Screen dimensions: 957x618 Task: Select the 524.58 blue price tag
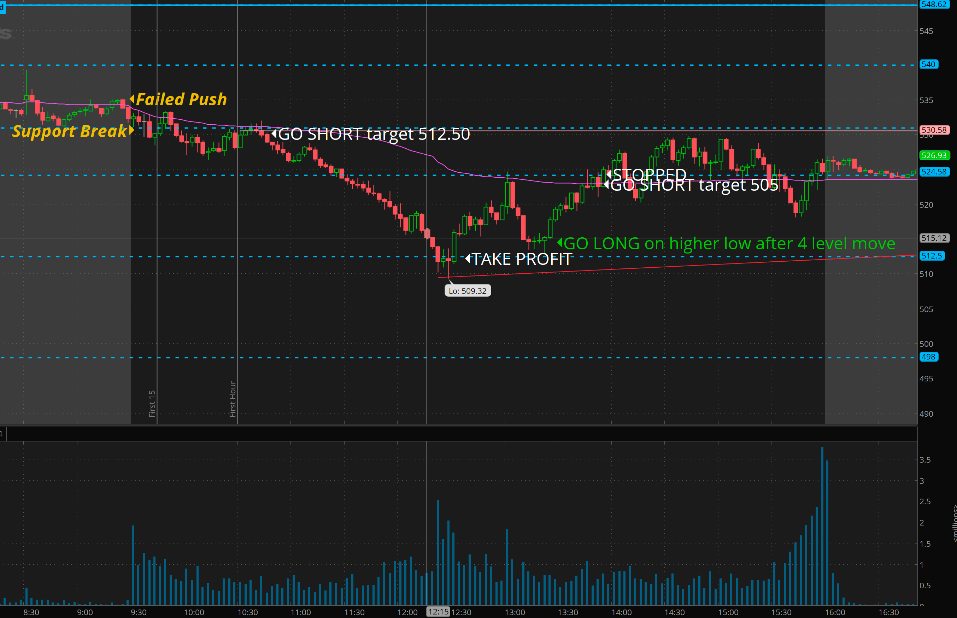[x=934, y=172]
